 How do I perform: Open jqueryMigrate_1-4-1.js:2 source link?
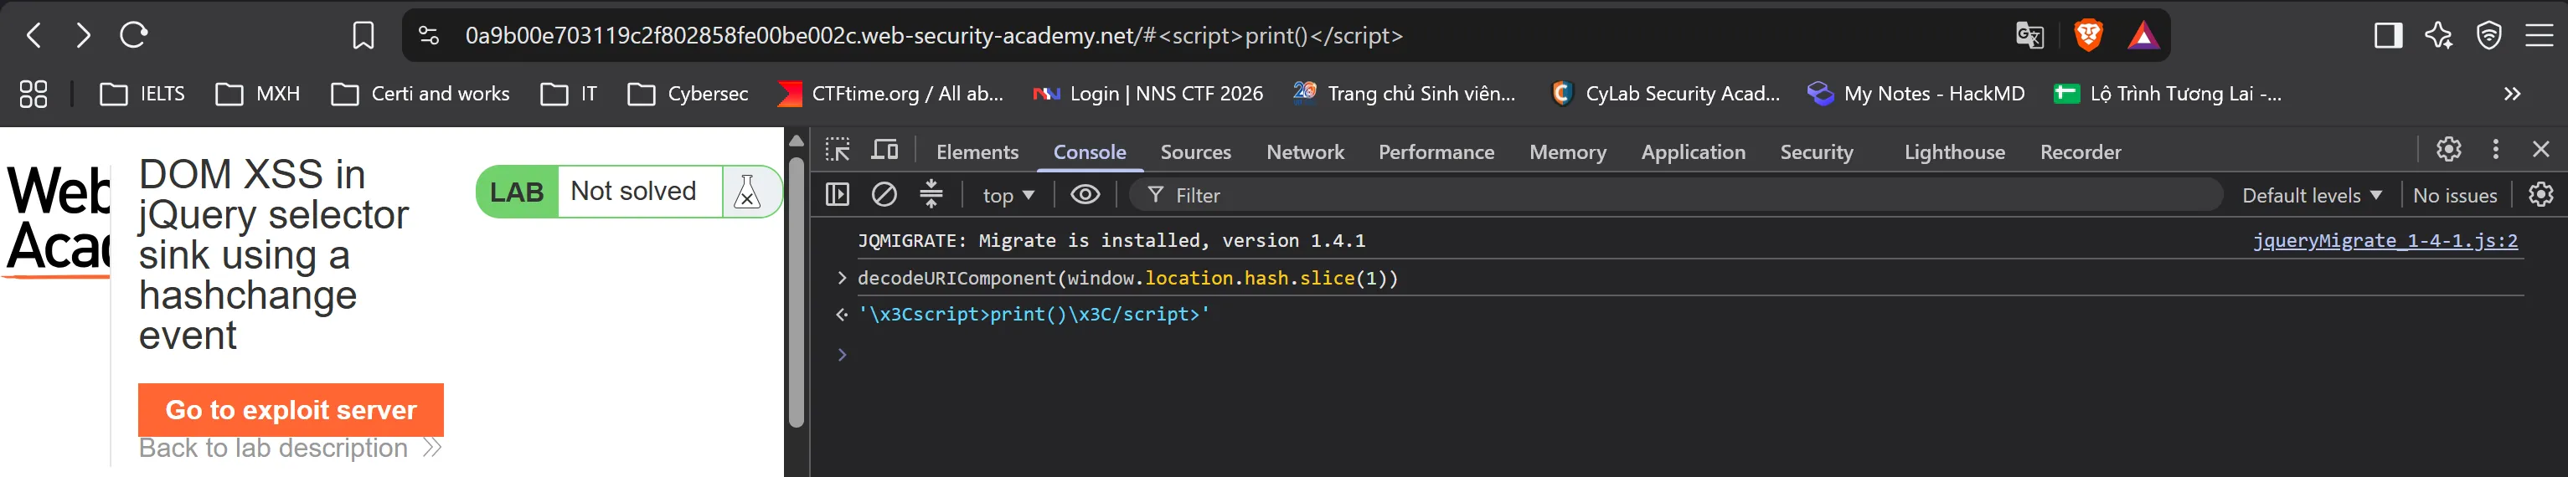2385,240
